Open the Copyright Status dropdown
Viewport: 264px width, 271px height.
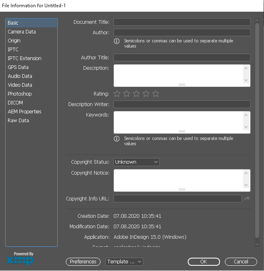coord(136,162)
